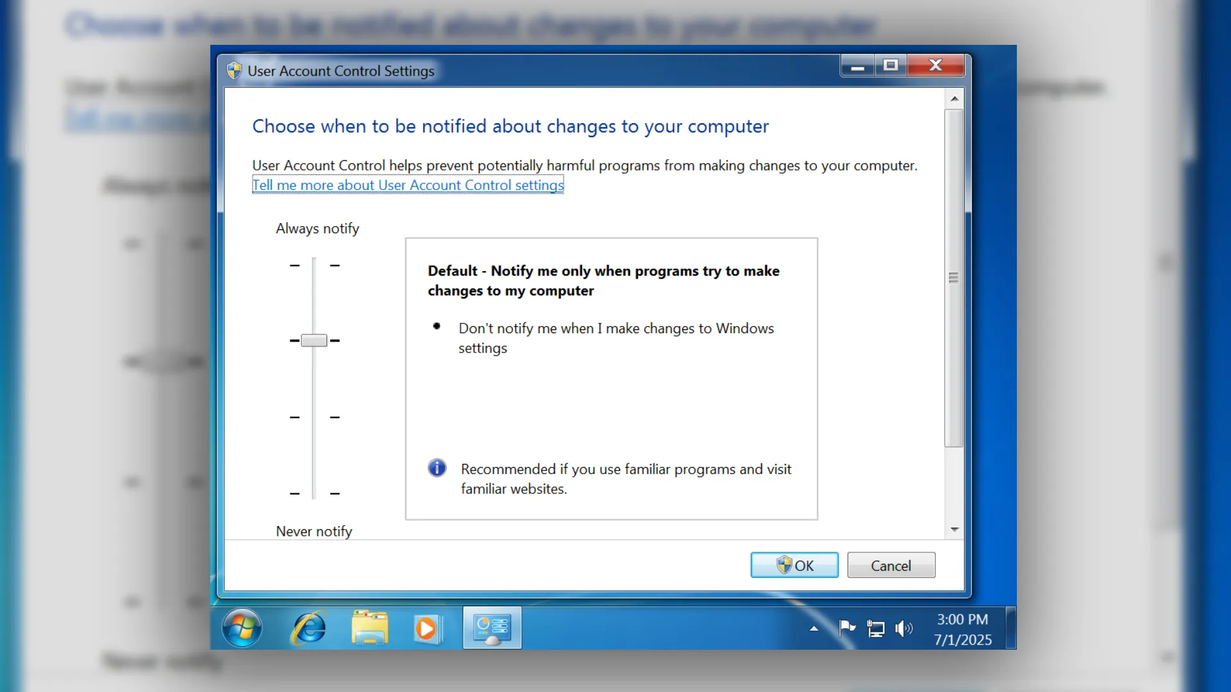The height and width of the screenshot is (692, 1231).
Task: Open Windows Explorer folder icon in taskbar
Action: [369, 628]
